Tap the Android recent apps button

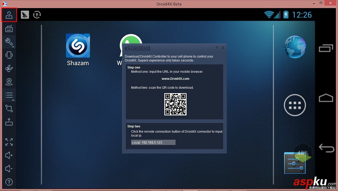[326, 48]
